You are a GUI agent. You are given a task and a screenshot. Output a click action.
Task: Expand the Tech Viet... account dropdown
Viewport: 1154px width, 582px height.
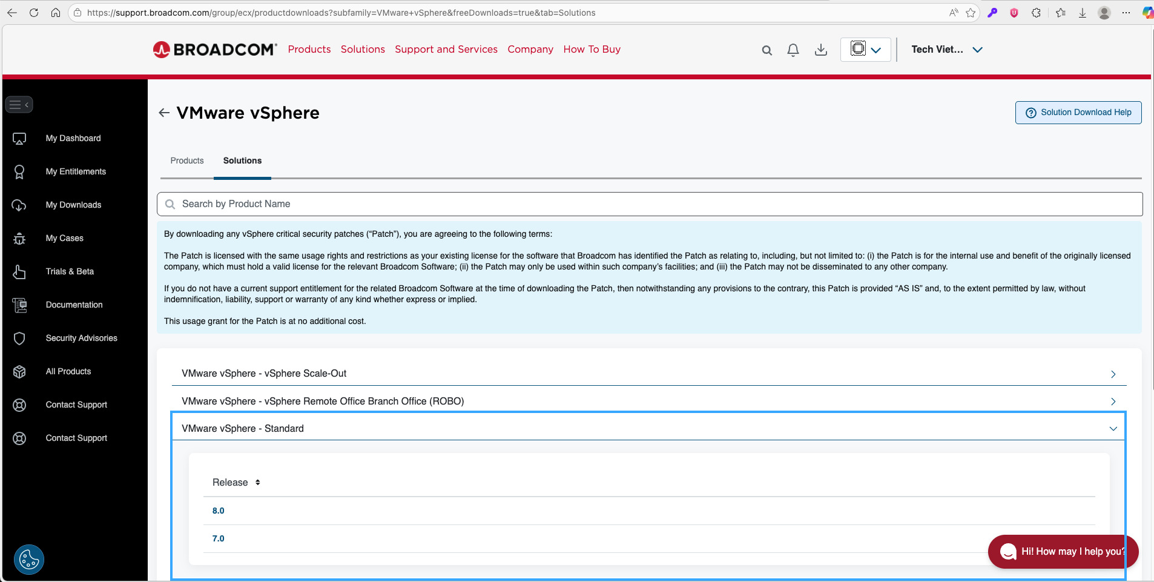coord(947,50)
